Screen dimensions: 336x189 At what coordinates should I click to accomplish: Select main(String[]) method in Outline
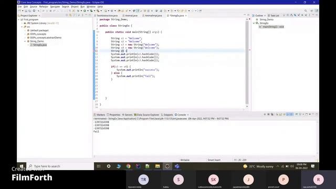[x=272, y=27]
